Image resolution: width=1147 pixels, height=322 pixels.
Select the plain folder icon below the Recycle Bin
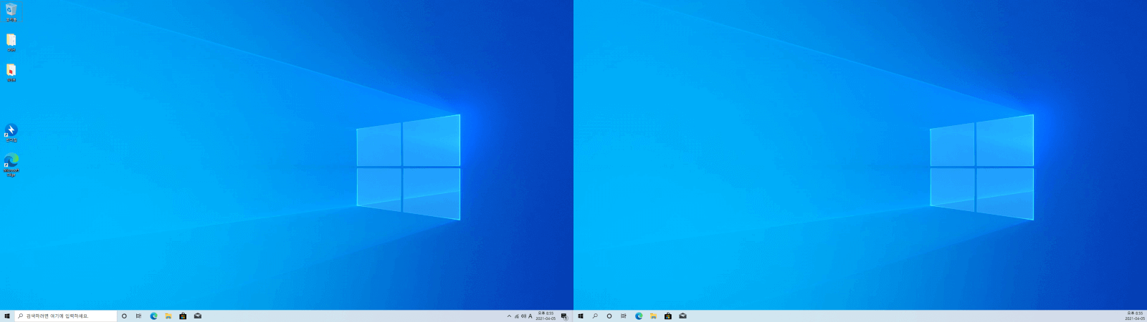point(11,42)
